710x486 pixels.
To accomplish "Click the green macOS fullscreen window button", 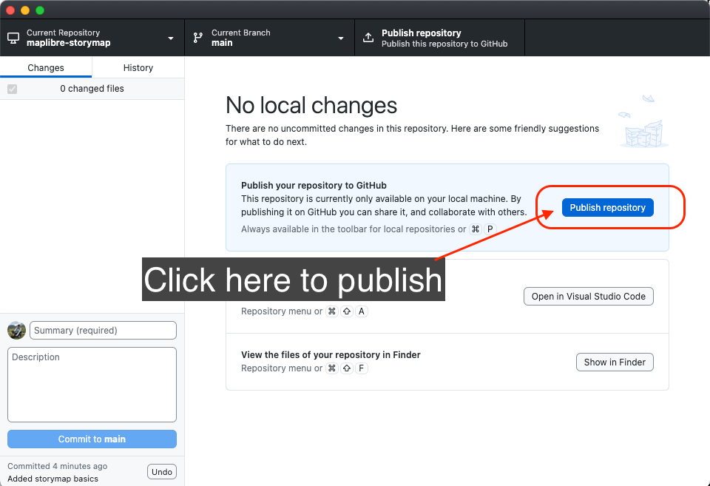I will click(40, 10).
